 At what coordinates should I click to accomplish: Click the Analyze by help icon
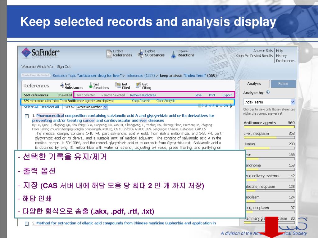268,92
